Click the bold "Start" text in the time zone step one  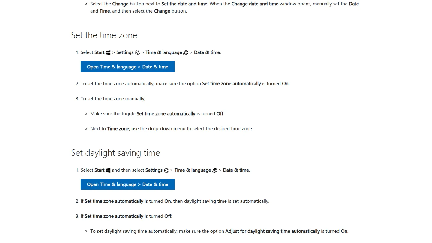[x=100, y=52]
